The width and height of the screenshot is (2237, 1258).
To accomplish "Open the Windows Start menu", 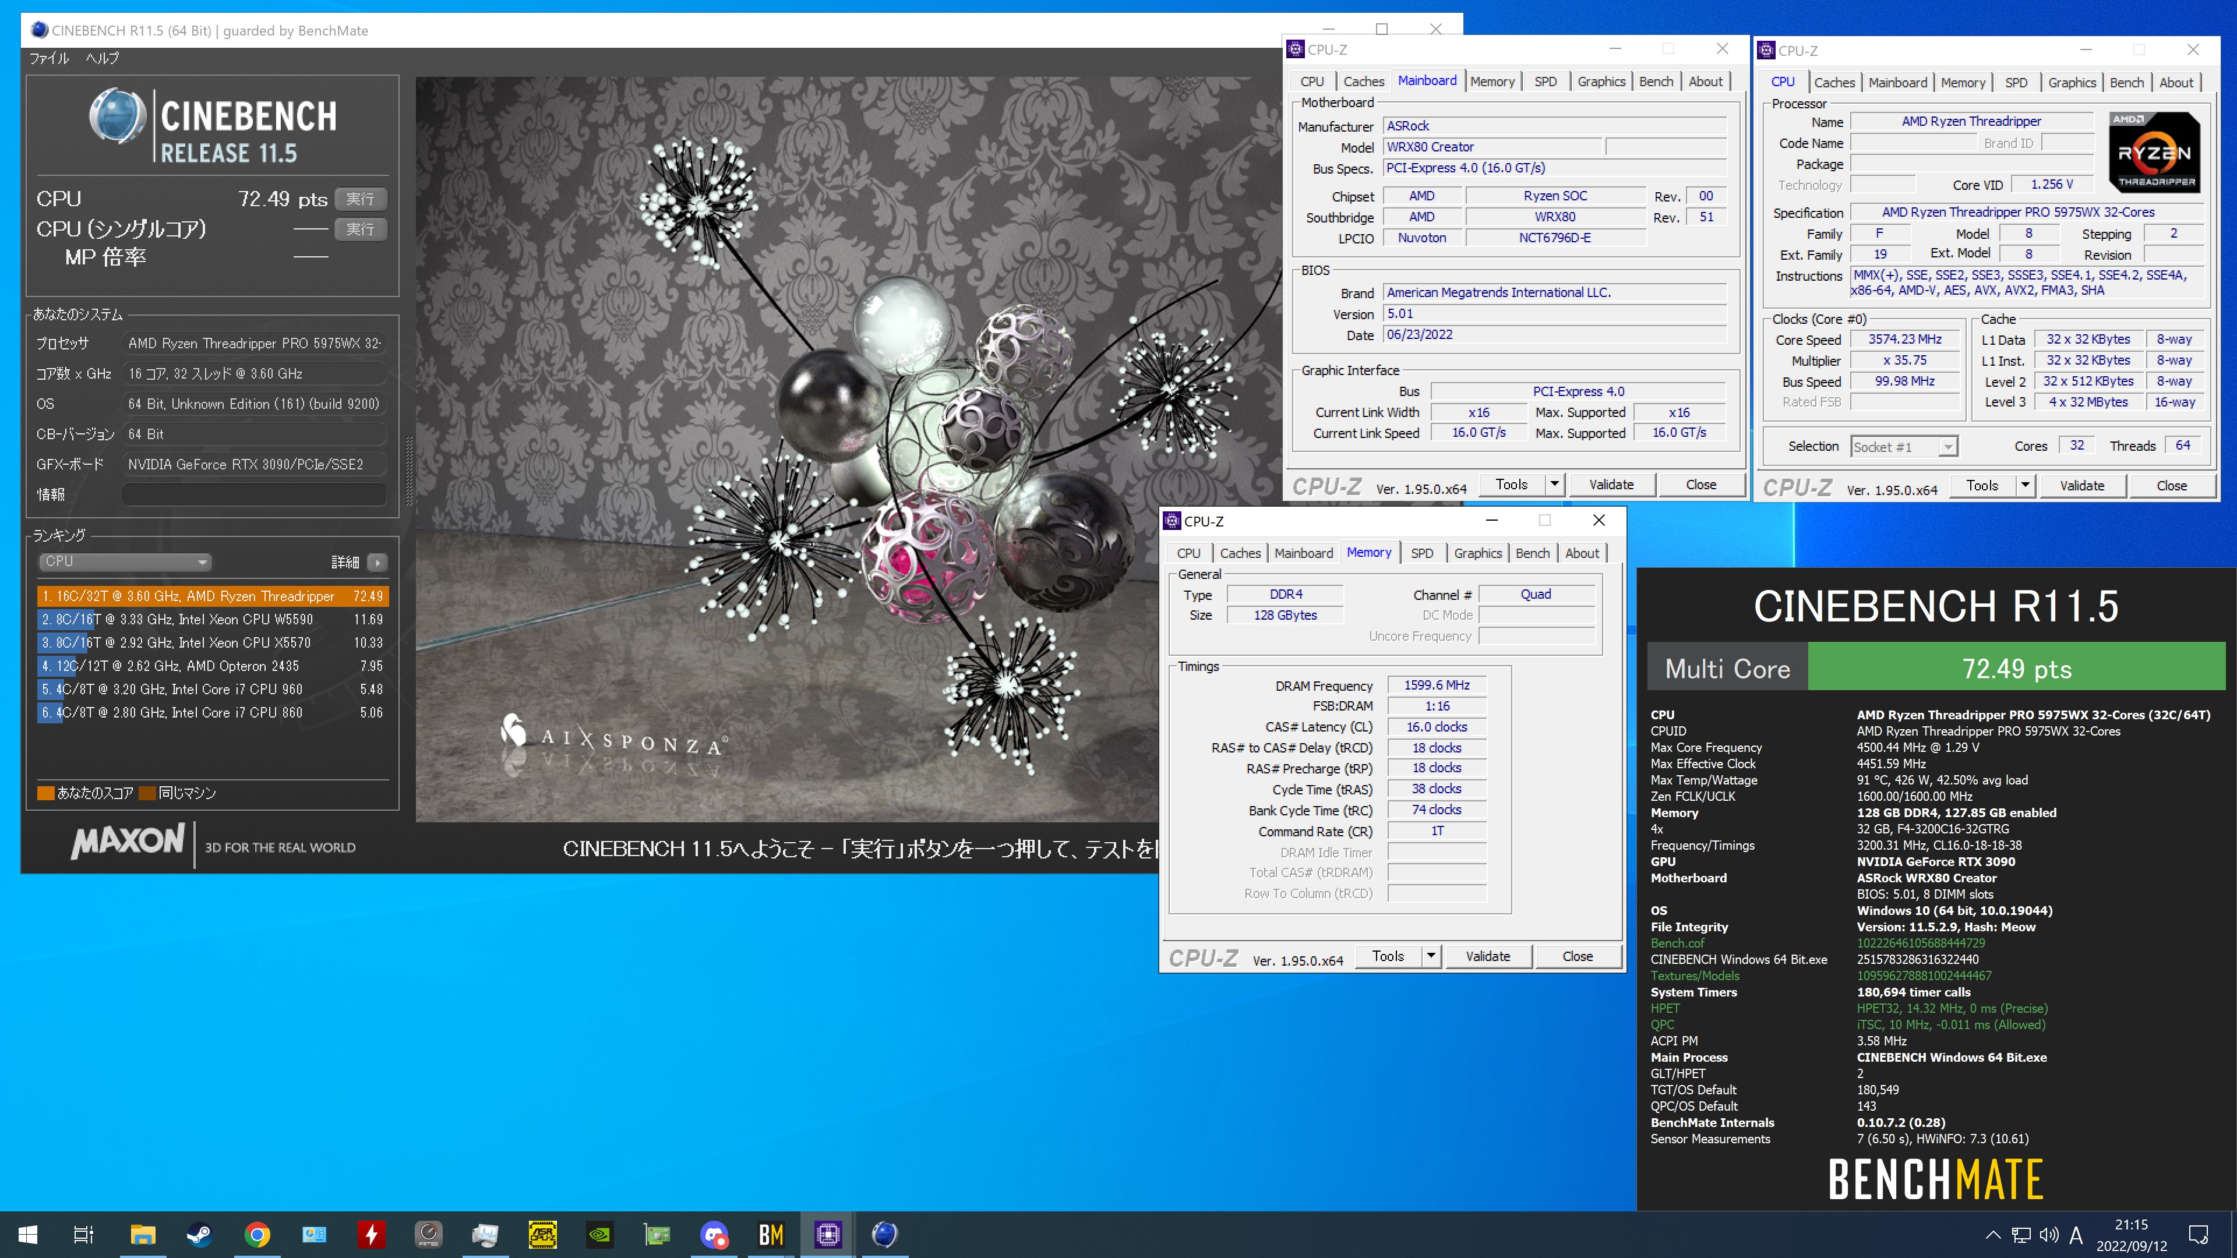I will click(x=28, y=1234).
